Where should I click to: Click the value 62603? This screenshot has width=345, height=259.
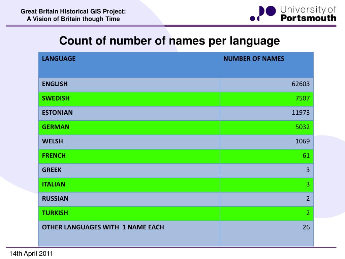(x=301, y=84)
